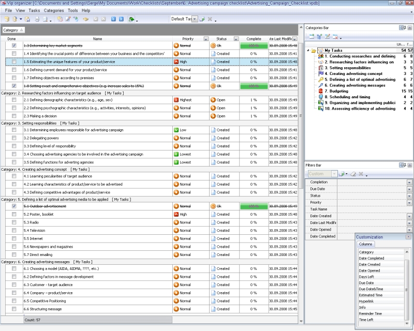Click the progress bar of task 1.8
This screenshot has height=331, width=414.
pos(254,86)
